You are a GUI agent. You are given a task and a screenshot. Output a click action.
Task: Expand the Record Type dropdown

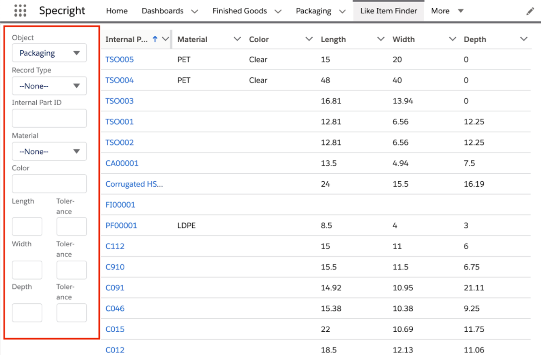tap(49, 86)
